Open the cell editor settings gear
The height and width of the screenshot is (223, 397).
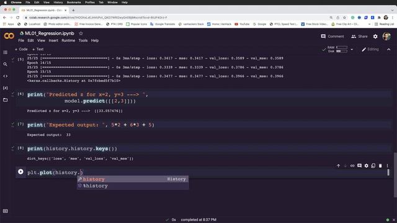click(x=367, y=166)
